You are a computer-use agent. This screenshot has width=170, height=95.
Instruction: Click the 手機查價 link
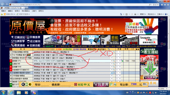33,37
